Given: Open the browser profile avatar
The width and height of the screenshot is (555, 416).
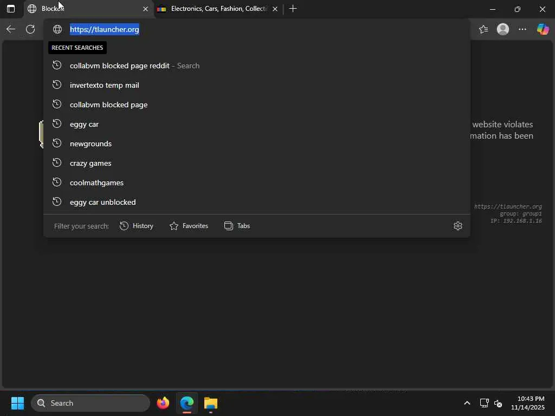Looking at the screenshot, I should coord(503,29).
